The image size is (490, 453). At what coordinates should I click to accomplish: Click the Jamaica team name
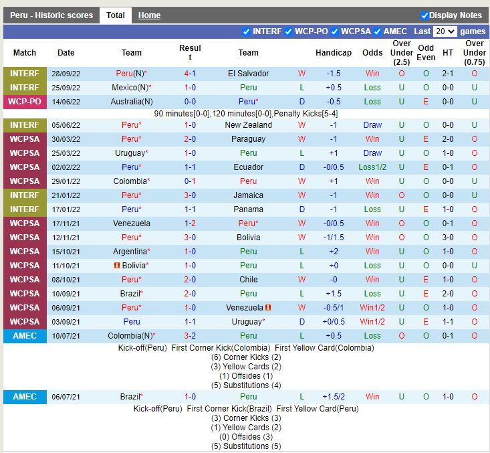(248, 195)
